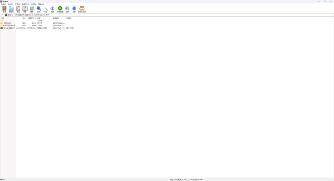Go up one folder level arrow
Screen dimensions: 334x181
pyautogui.click(x=2, y=15)
